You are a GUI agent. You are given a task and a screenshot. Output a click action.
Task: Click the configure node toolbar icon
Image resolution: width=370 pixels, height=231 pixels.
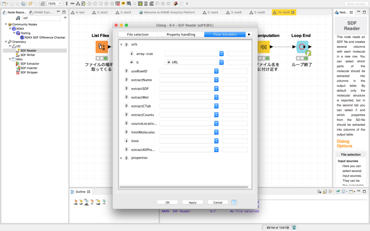[83, 4]
